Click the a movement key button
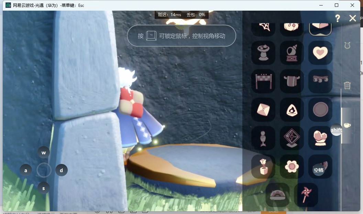363x214 pixels. tap(26, 170)
